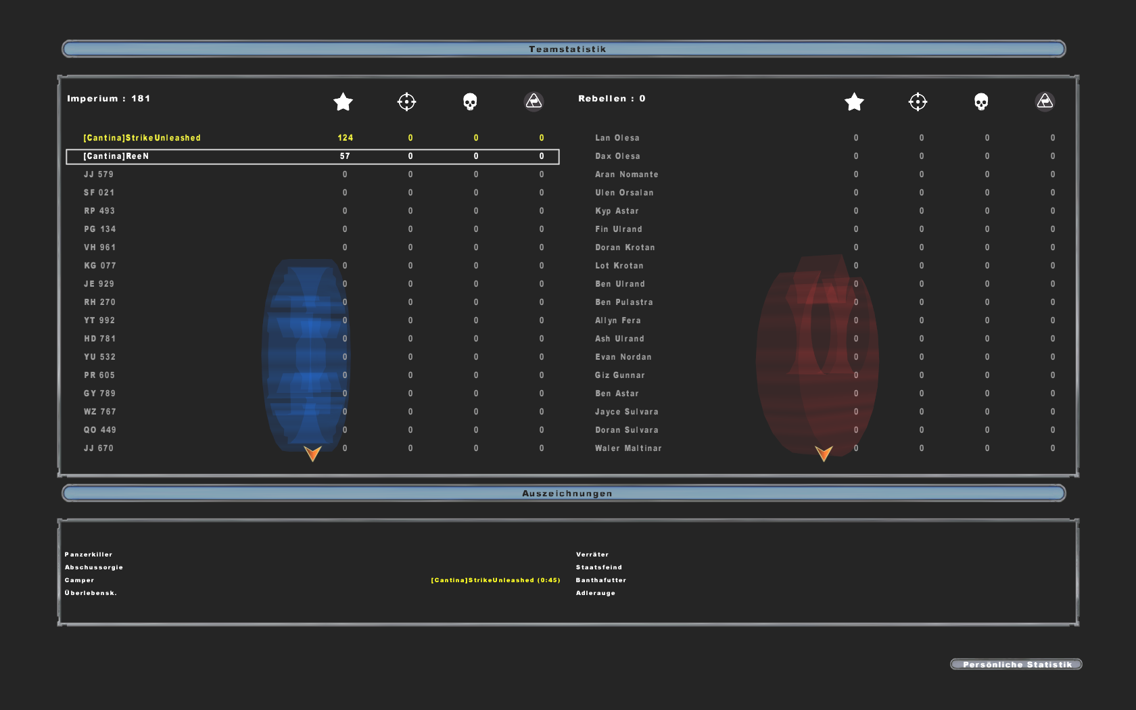Viewport: 1136px width, 710px height.
Task: Click the Rebellen command post capture icon
Action: tap(1045, 101)
